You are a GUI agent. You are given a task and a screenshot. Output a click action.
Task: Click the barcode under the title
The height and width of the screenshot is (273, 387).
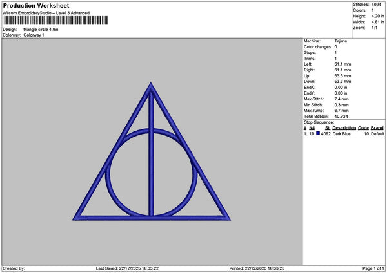pos(55,21)
